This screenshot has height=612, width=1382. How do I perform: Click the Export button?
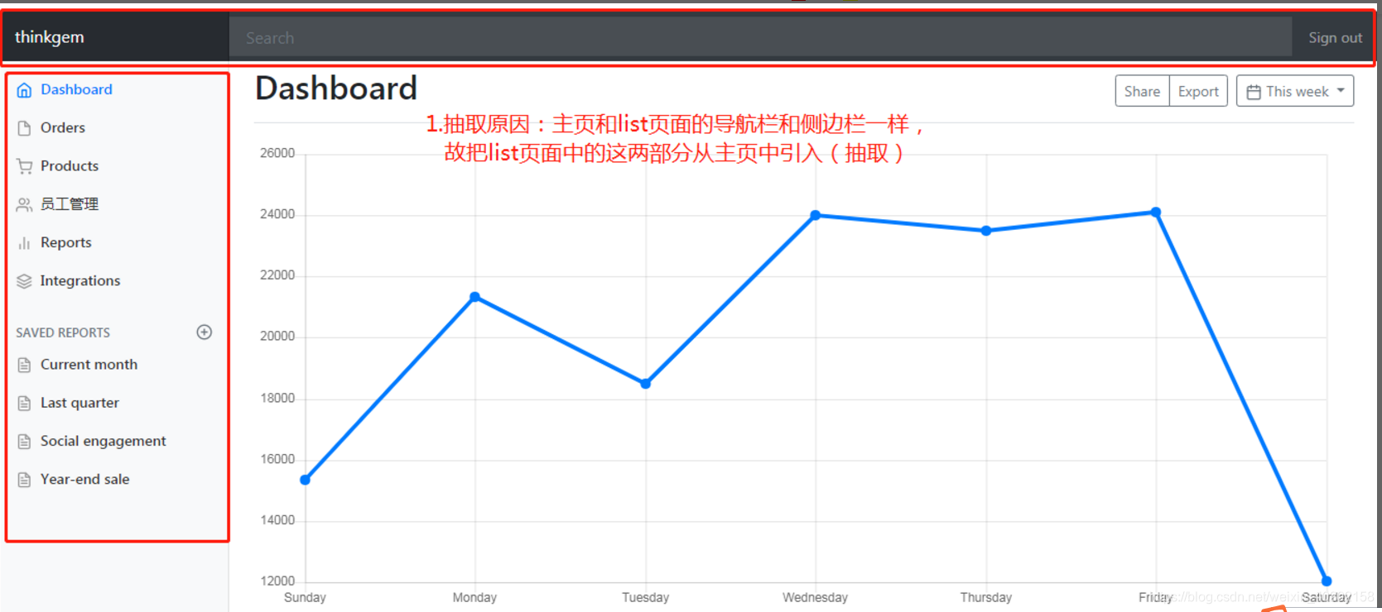click(x=1198, y=91)
